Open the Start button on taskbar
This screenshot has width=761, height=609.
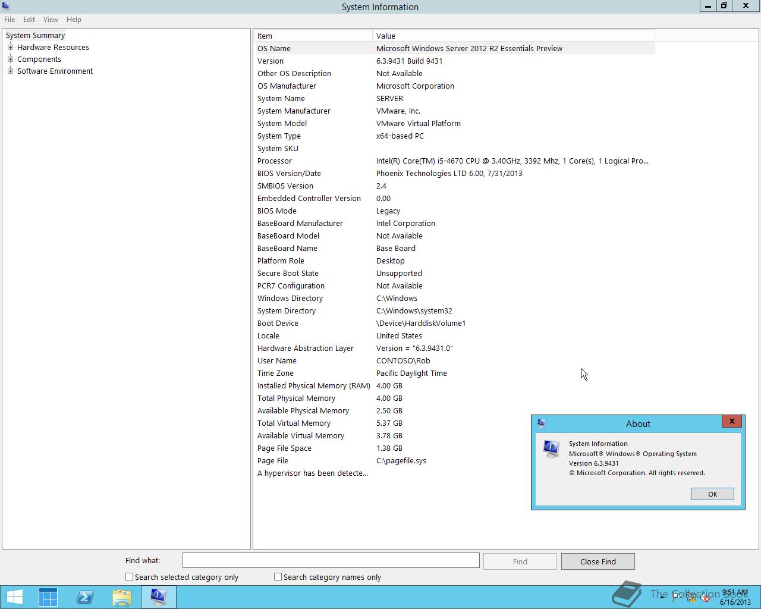click(x=14, y=597)
